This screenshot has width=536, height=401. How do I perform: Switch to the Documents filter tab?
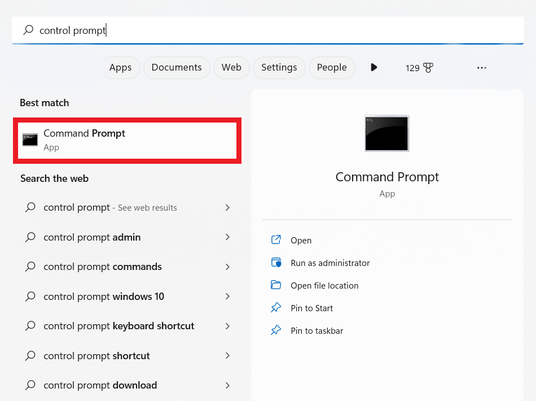point(177,67)
